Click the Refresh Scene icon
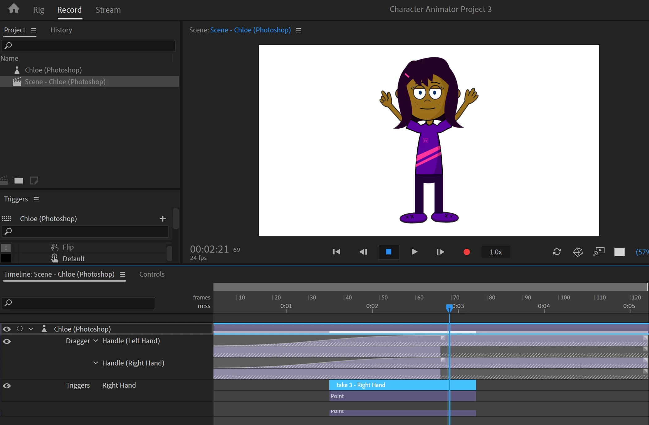 click(557, 252)
